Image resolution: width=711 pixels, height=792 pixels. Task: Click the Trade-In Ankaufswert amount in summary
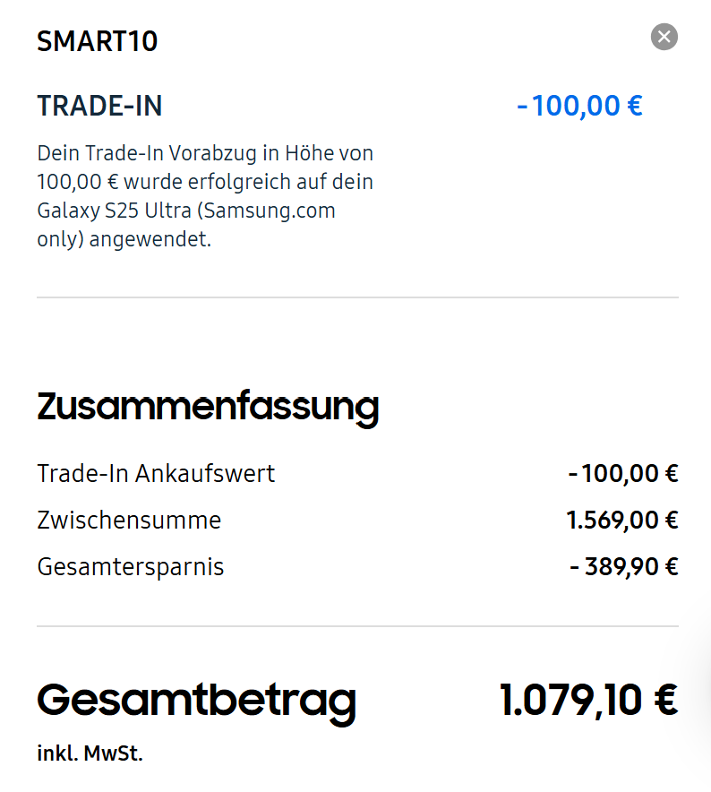pos(623,473)
